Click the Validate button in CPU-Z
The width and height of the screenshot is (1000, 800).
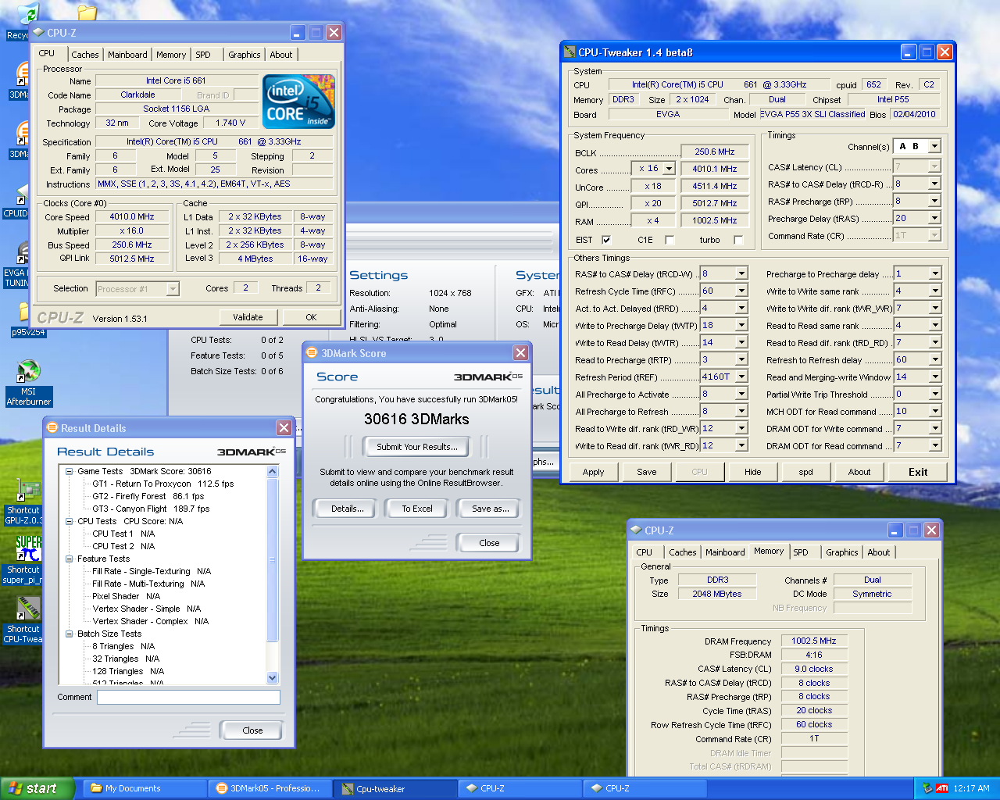pos(248,317)
